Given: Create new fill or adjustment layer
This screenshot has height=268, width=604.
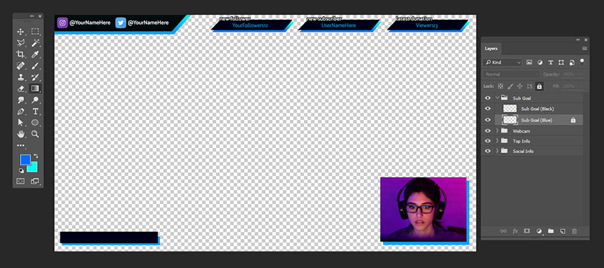Looking at the screenshot, I should (539, 231).
